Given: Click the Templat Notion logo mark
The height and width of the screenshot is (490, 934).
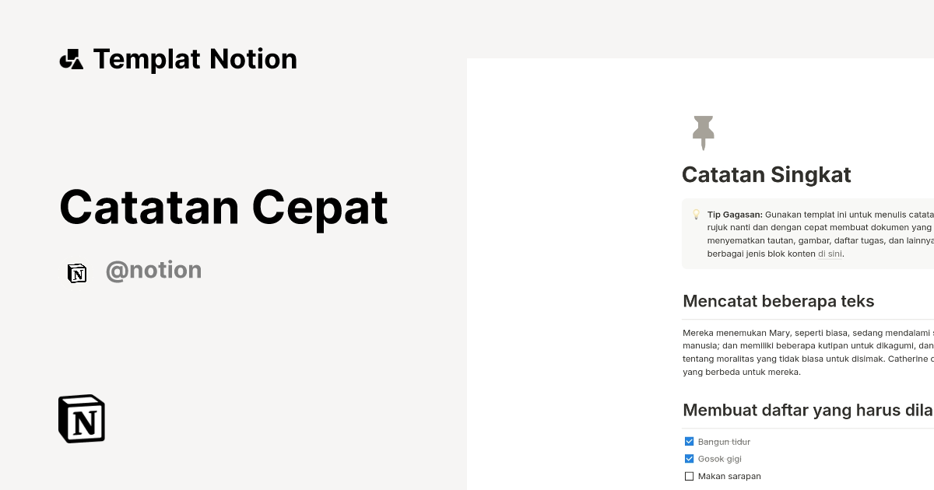Looking at the screenshot, I should coord(72,58).
